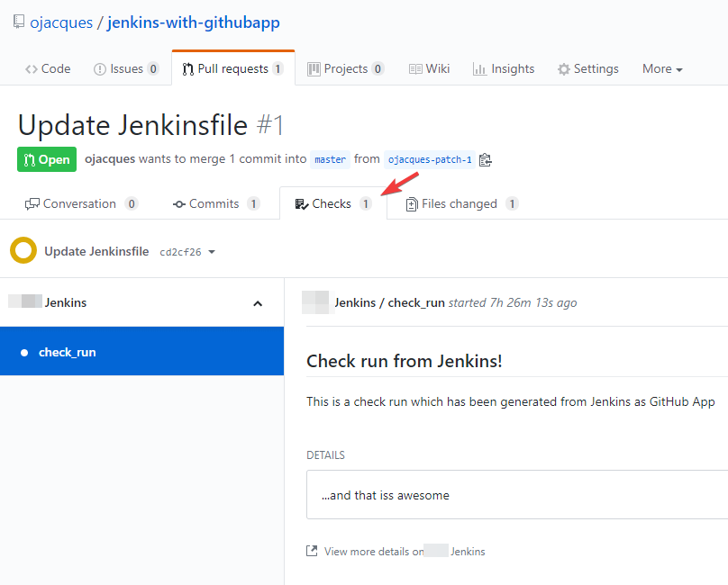
Task: Click the ojacques owner link in header
Action: [61, 22]
